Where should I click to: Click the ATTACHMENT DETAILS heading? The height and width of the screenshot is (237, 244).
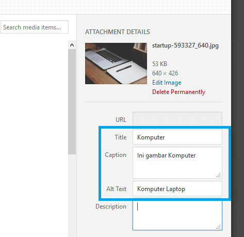pyautogui.click(x=118, y=32)
